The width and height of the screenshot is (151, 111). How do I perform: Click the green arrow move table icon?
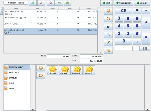pyautogui.click(x=59, y=3)
